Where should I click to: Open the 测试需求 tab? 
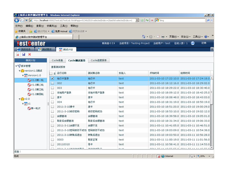[x=45, y=50]
